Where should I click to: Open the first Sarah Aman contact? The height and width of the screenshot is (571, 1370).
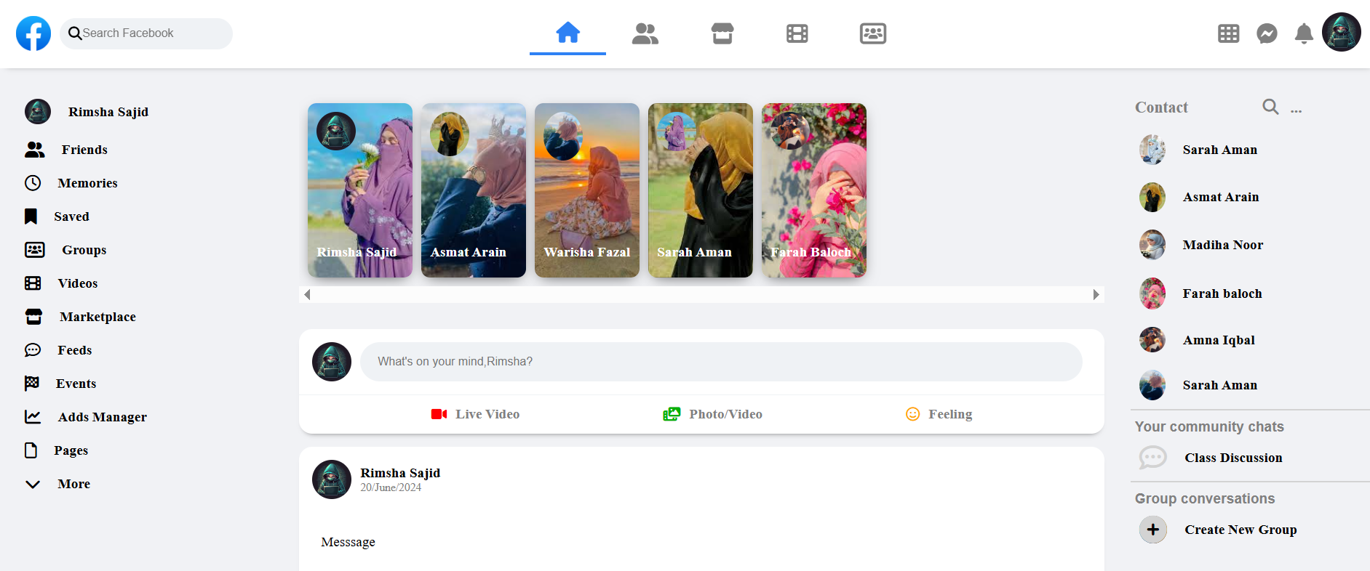pos(1199,150)
